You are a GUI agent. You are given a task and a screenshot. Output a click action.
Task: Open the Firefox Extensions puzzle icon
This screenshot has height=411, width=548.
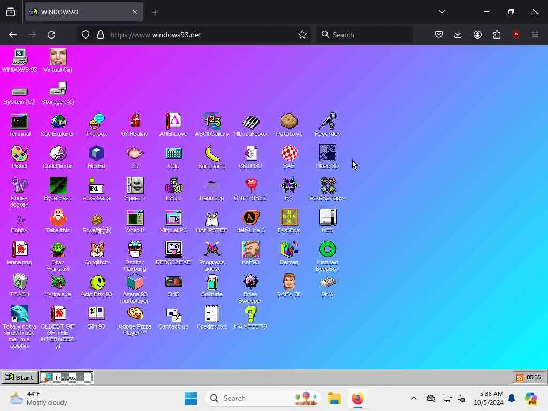point(497,35)
